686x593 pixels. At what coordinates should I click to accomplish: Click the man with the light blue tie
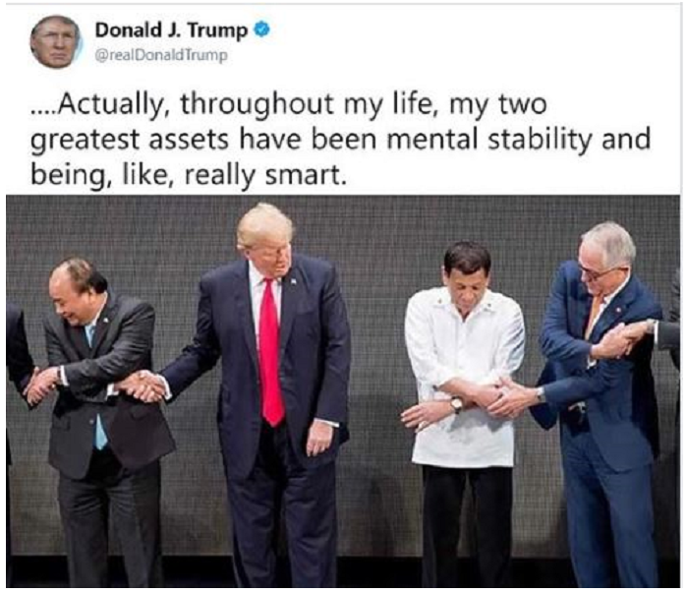point(98,413)
